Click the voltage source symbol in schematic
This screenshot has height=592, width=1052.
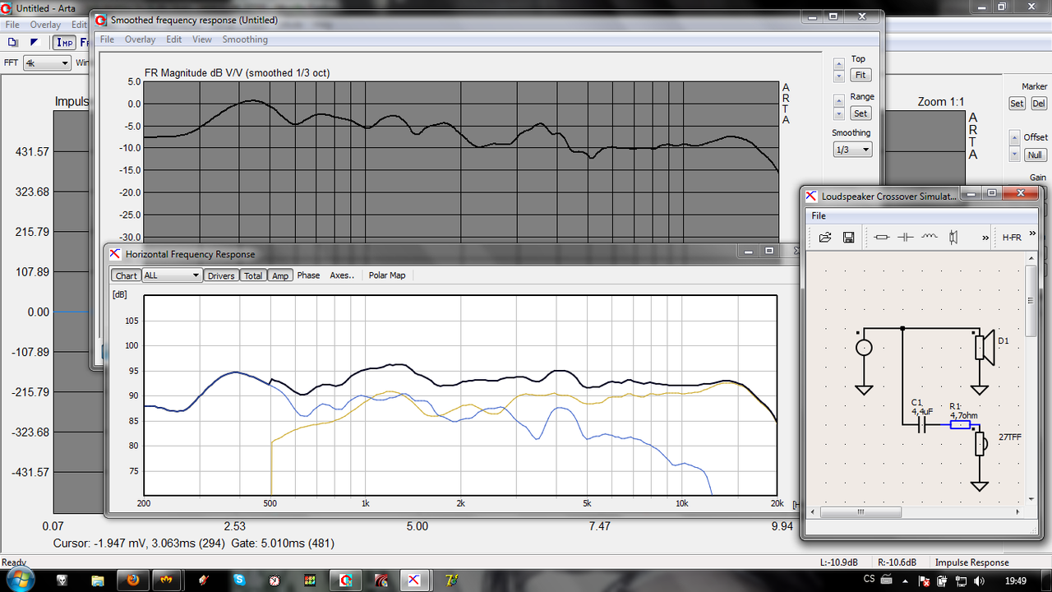coord(864,347)
